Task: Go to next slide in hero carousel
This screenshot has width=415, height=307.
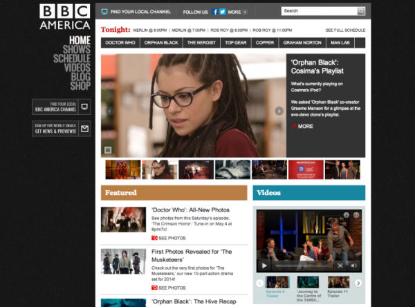Action: [279, 111]
